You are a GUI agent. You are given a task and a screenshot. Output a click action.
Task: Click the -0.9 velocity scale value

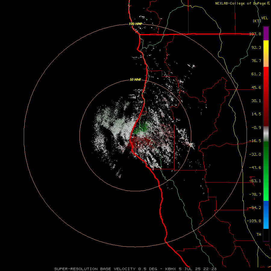[x=256, y=128]
